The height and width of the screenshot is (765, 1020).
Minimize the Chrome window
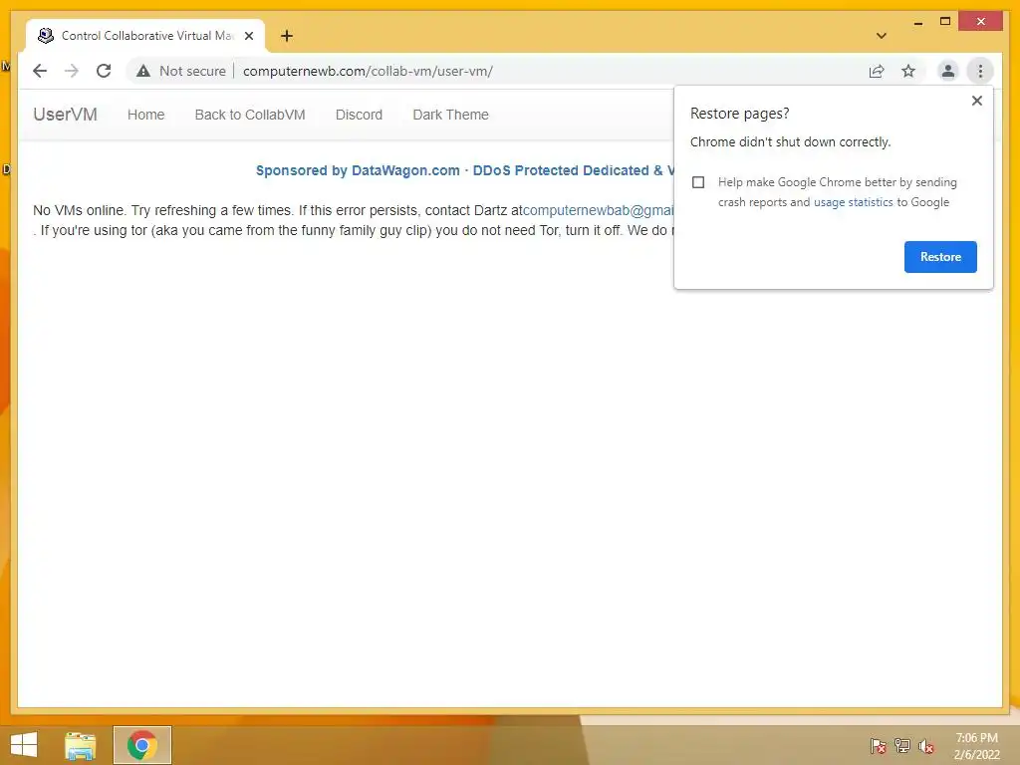[917, 22]
